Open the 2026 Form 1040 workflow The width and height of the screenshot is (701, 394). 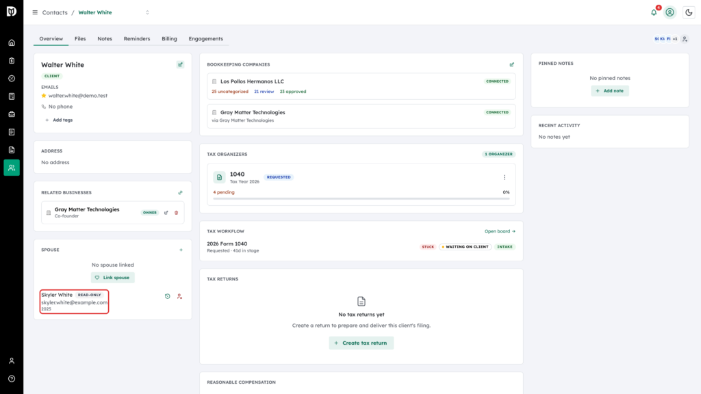pos(227,244)
